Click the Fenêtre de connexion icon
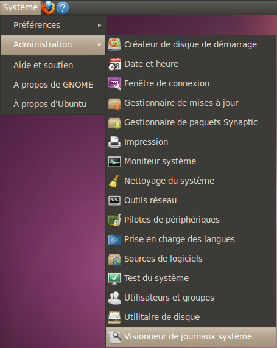 point(114,84)
